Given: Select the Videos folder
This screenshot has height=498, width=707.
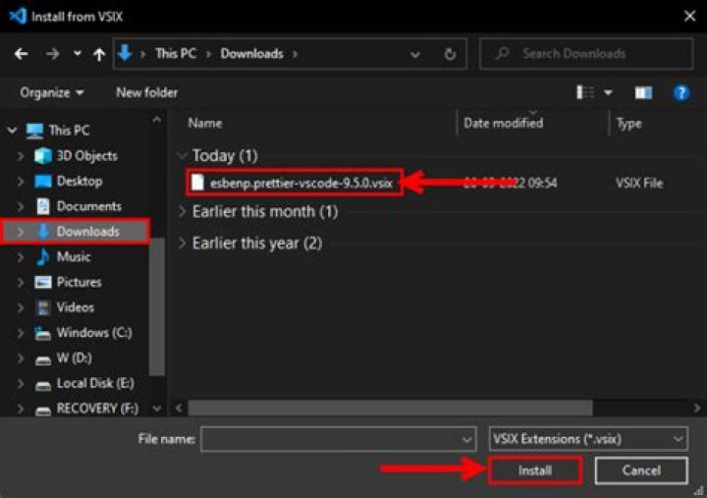Looking at the screenshot, I should coord(76,307).
